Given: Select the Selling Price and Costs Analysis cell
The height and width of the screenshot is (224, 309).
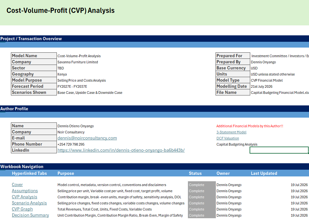Looking at the screenshot, I should pyautogui.click(x=82, y=80).
